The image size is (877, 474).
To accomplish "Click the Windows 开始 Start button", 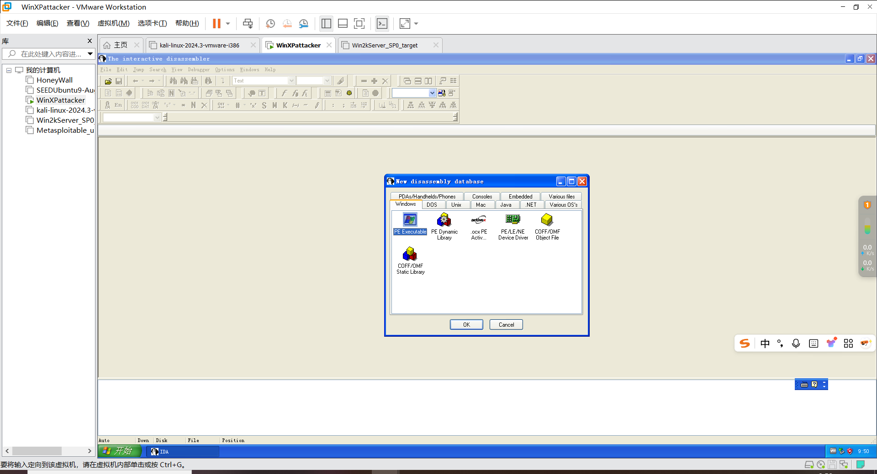I will tap(120, 451).
